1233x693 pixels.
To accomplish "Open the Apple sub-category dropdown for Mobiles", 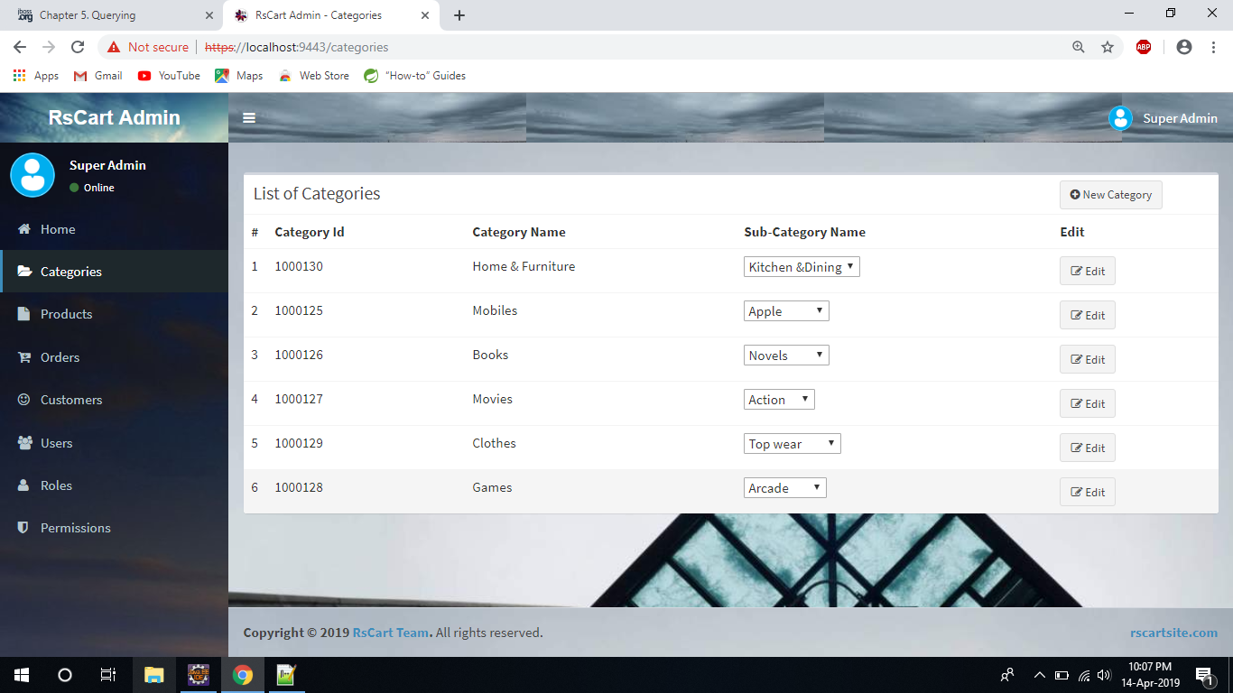I will [786, 311].
